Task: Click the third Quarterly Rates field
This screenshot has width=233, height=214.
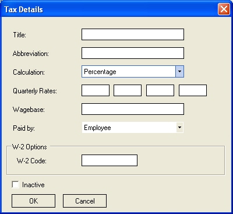Action: [160, 90]
